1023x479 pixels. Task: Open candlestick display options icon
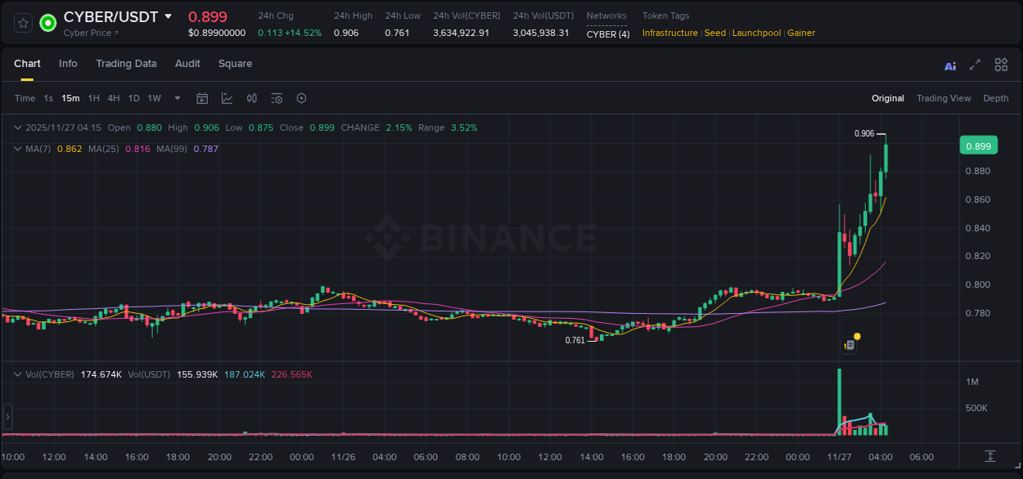pos(251,98)
